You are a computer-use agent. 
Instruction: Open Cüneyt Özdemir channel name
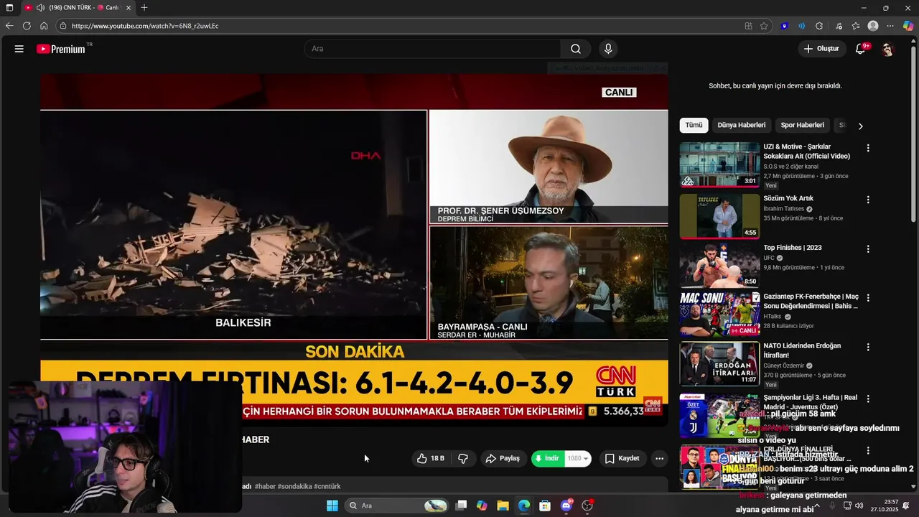(784, 365)
